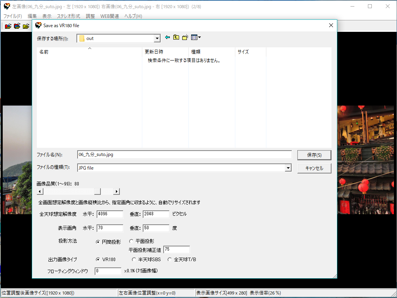Open the ファイル(F) menu
Viewport: 397px width, 298px height.
12,16
